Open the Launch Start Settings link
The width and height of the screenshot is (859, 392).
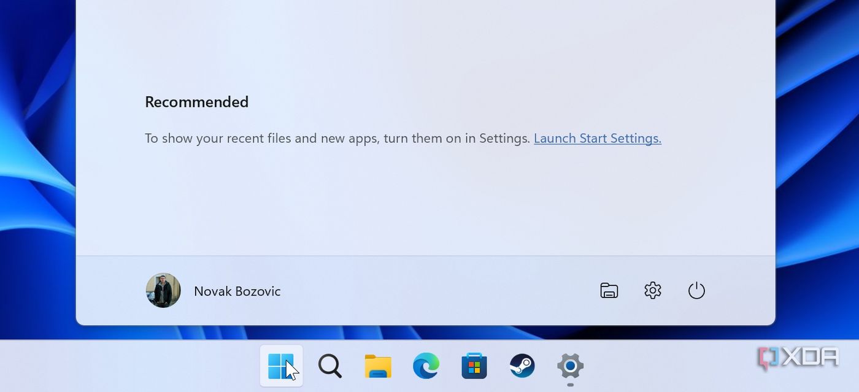(x=597, y=138)
